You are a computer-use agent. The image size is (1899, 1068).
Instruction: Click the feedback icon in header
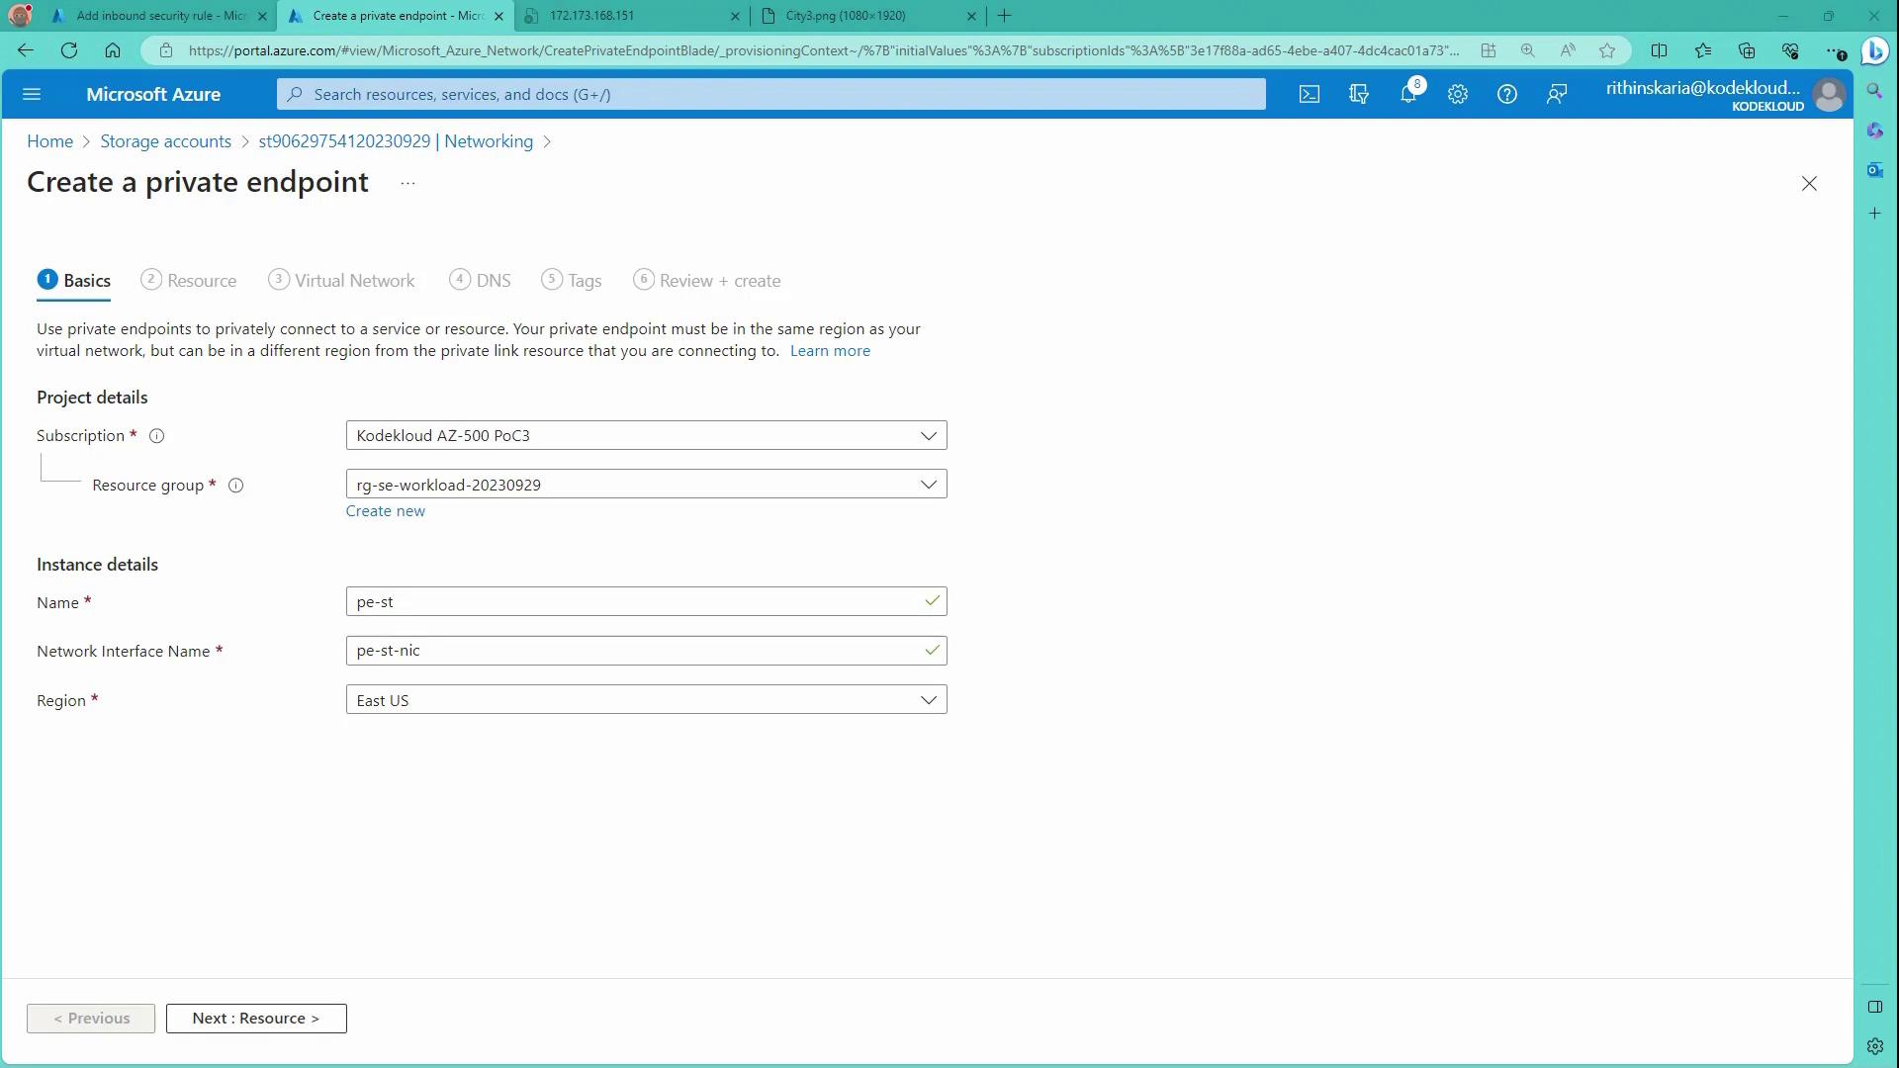tap(1556, 95)
